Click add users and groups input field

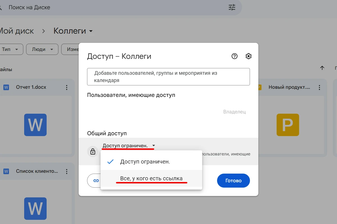click(168, 77)
